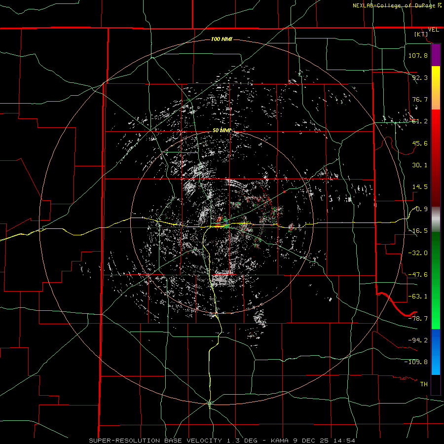Click the KAMA station identifier
Screen dimensions: 444x444
tap(280, 441)
